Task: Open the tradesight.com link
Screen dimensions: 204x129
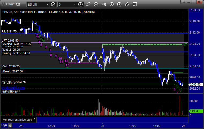Action: coord(13,88)
